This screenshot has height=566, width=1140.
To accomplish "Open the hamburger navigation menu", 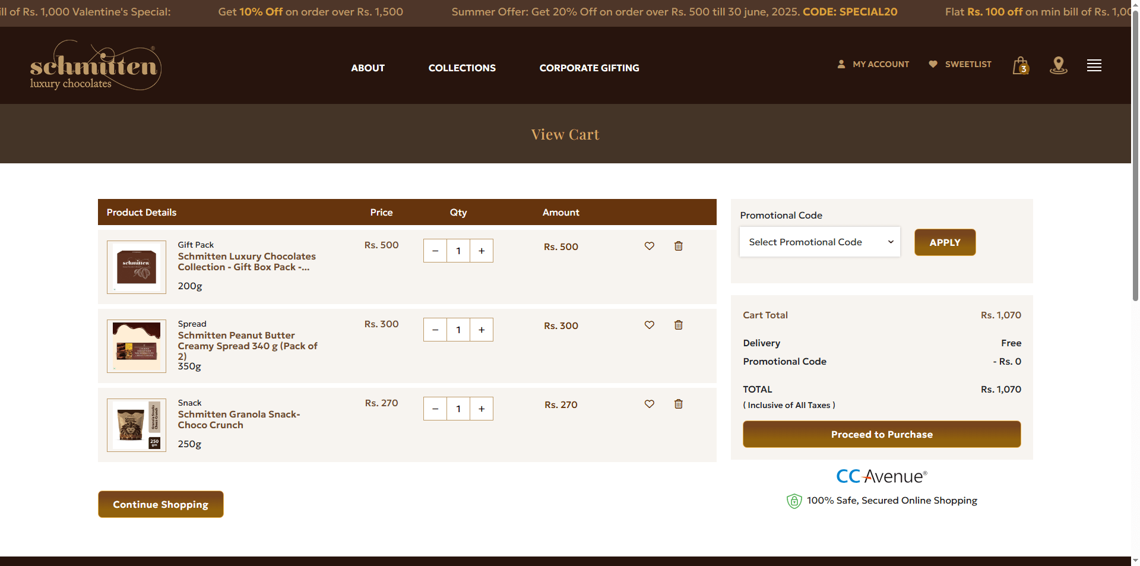I will point(1094,65).
